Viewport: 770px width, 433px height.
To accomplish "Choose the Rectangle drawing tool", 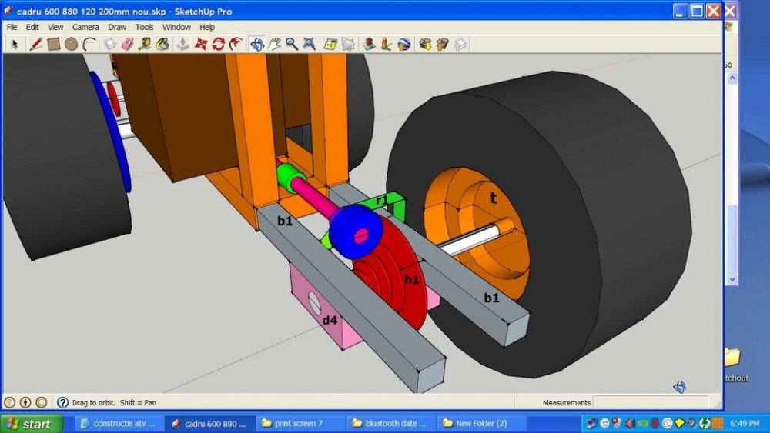I will (53, 45).
